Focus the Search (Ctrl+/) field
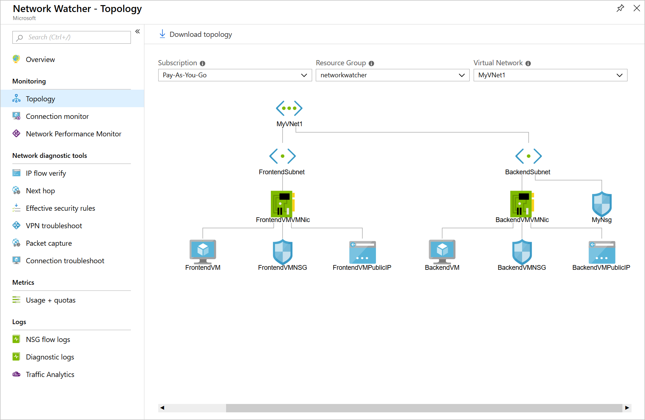Viewport: 645px width, 420px height. 71,37
